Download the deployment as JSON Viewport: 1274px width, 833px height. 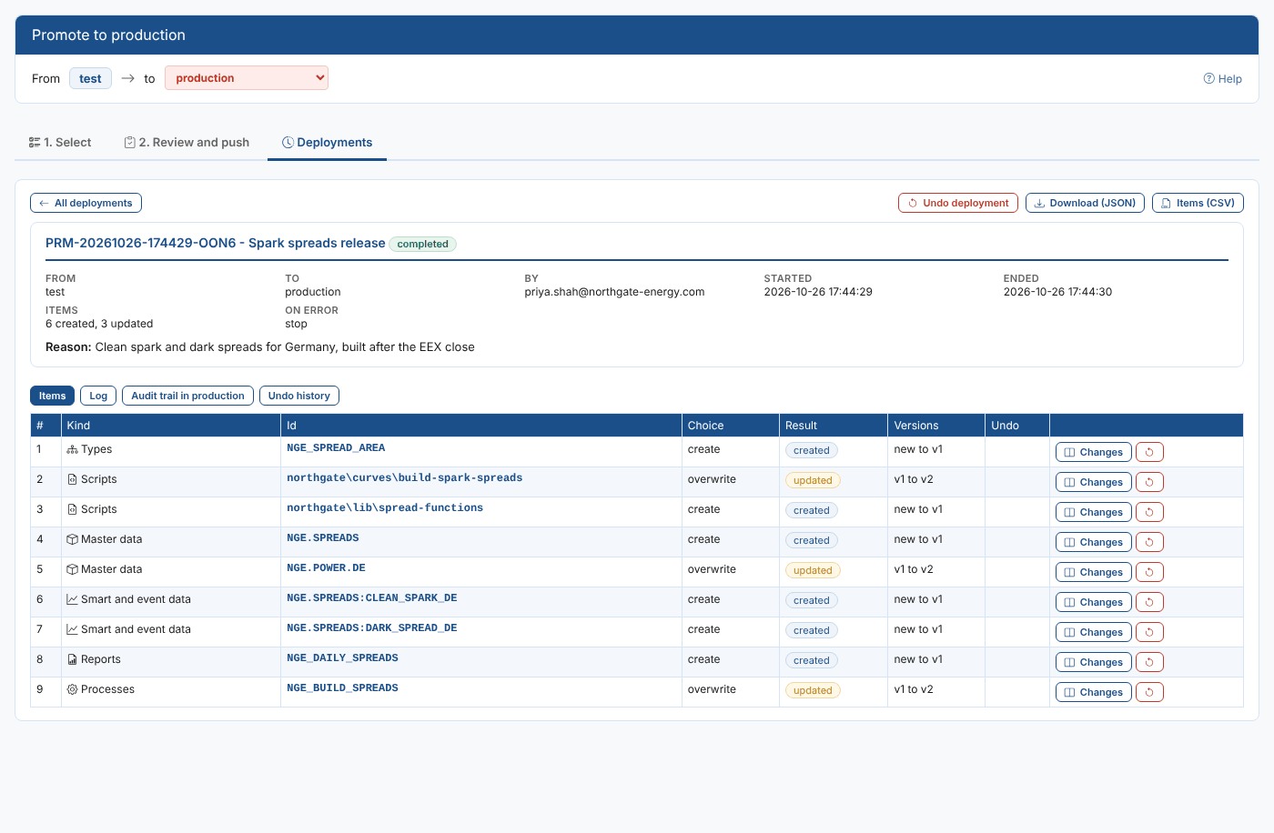[1085, 203]
